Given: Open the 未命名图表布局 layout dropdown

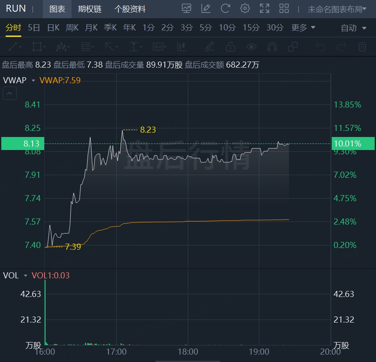Looking at the screenshot, I should [337, 10].
